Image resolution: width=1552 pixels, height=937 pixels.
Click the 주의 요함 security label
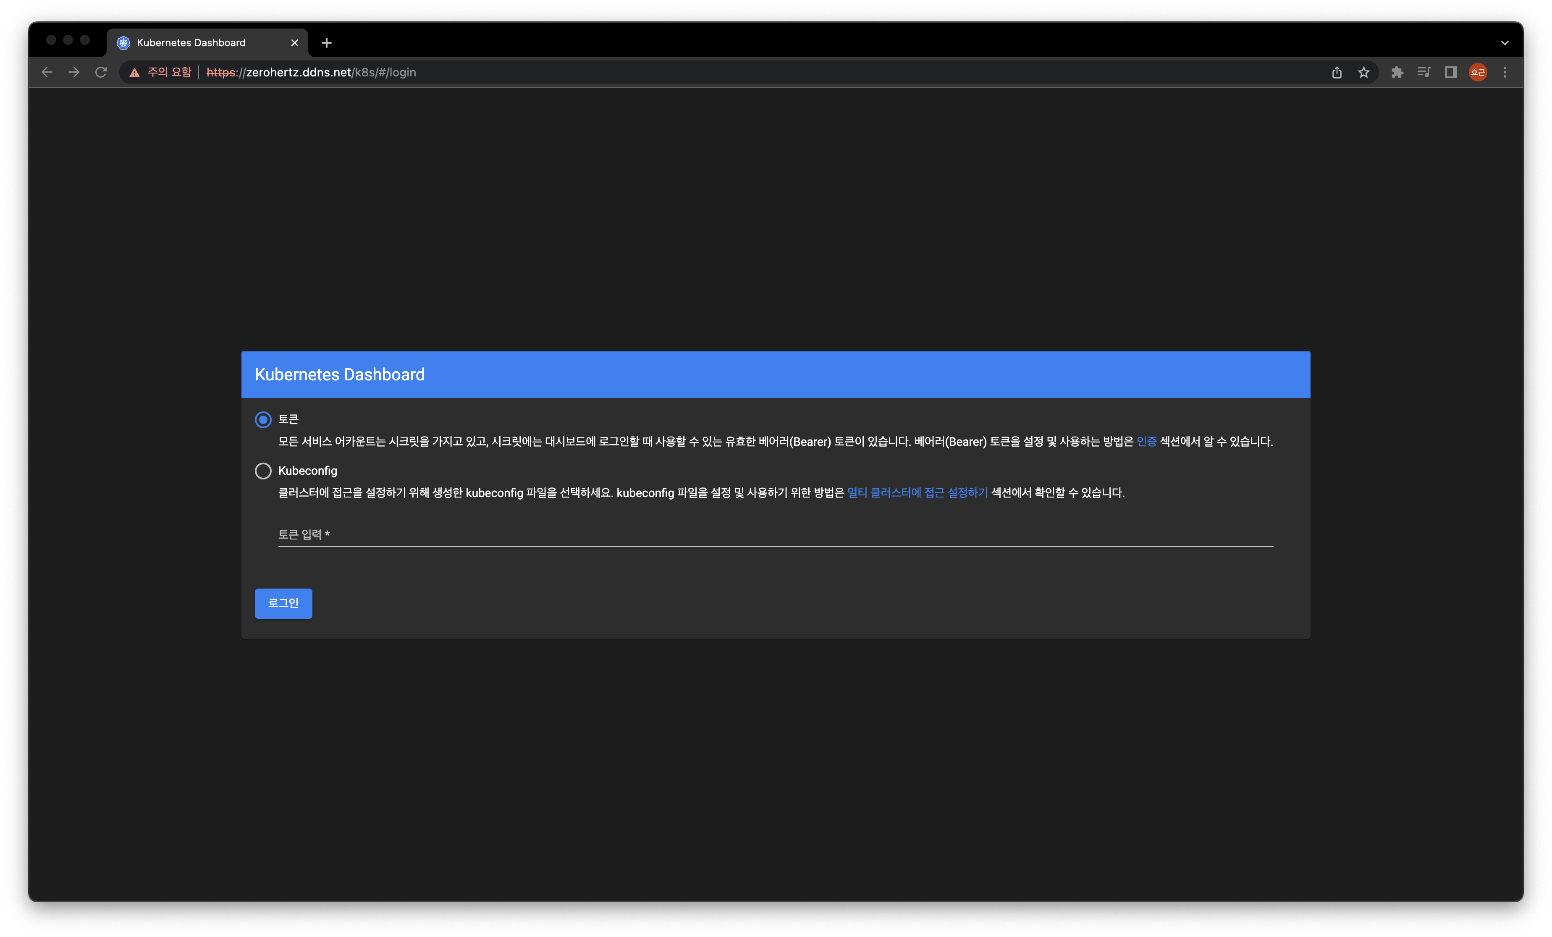click(169, 72)
